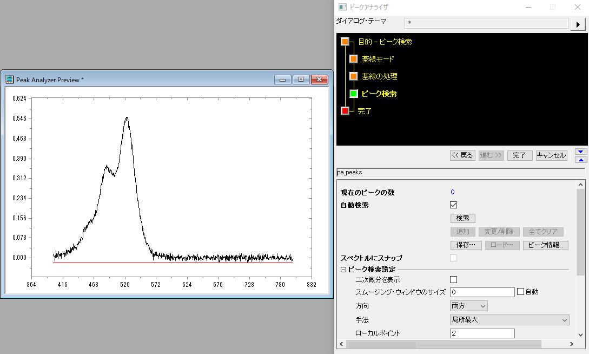589x354 pixels.
Task: Select the 基線モード step icon
Action: pyautogui.click(x=354, y=59)
